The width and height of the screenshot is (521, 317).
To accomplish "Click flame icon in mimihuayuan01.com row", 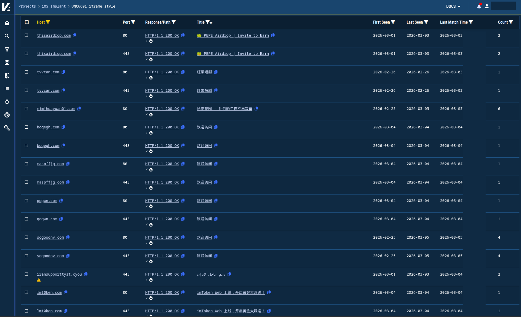I will [151, 115].
